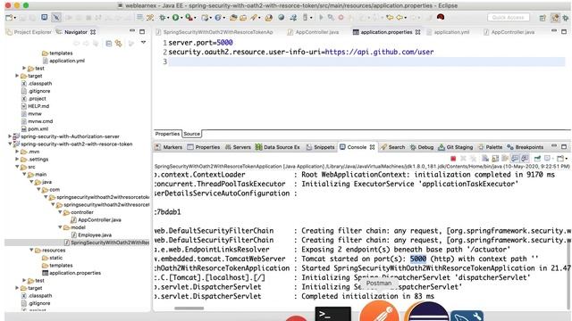Open the Search tab in bottom panel

tap(393, 147)
